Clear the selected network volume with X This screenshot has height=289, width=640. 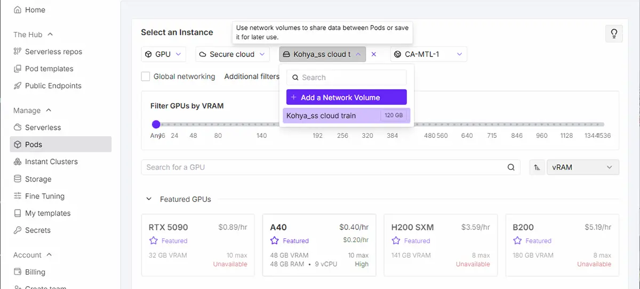click(374, 54)
